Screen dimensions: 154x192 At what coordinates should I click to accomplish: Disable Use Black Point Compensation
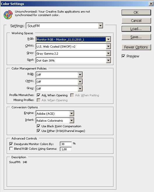point(38,126)
